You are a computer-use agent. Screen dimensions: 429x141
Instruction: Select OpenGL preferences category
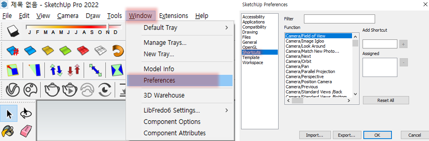250,47
